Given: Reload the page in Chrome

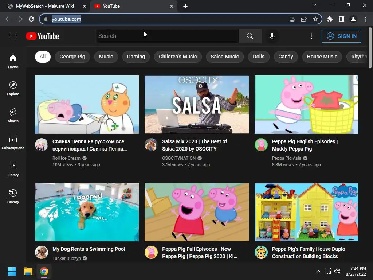Looking at the screenshot, I should pos(31,19).
